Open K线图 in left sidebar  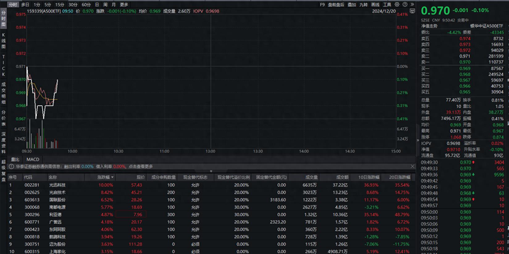[3, 41]
